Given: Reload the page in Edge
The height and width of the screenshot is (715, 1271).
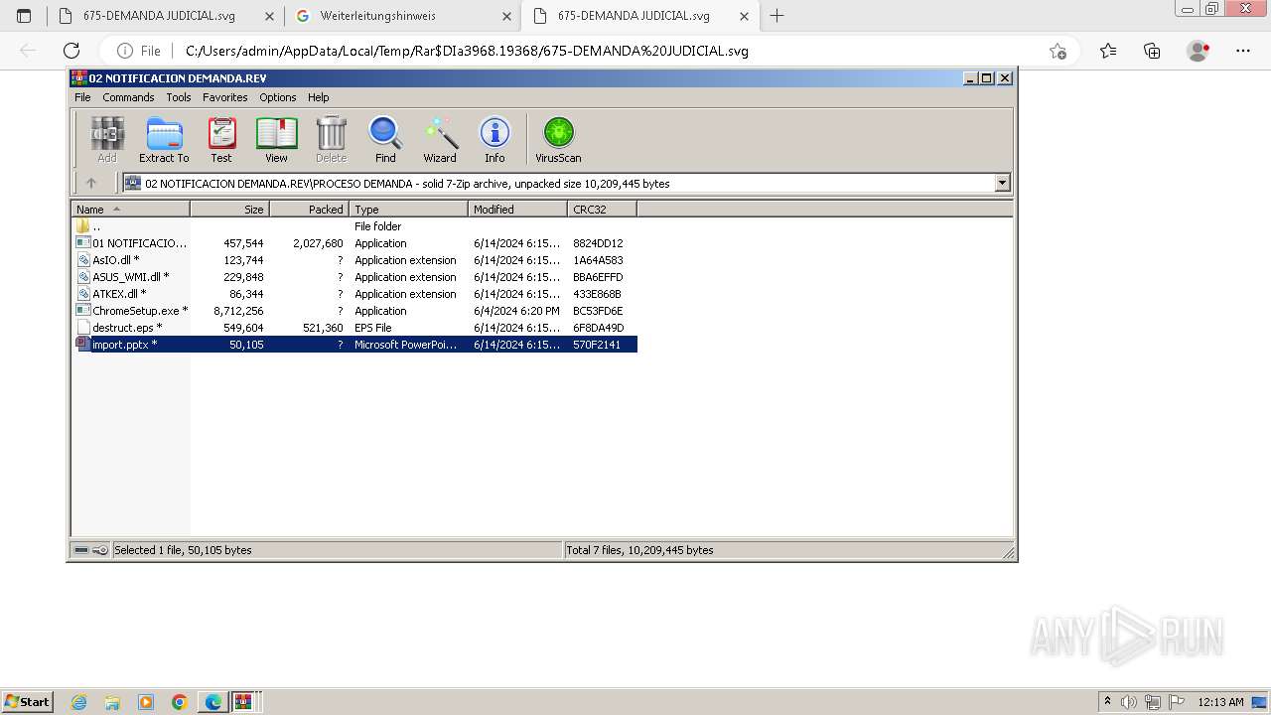Looking at the screenshot, I should click(71, 51).
